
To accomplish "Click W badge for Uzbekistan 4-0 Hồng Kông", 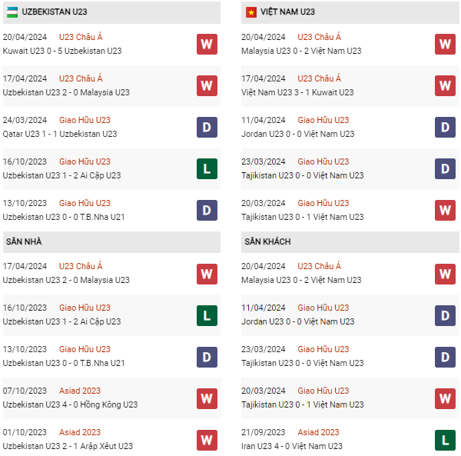I will click(206, 398).
